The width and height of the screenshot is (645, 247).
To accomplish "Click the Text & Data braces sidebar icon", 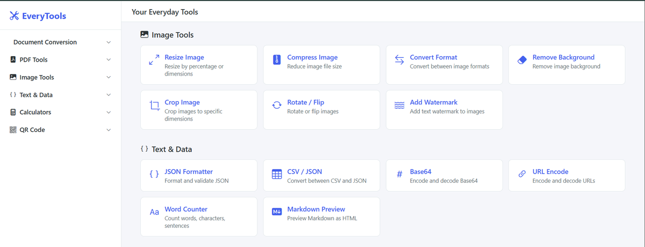I will [13, 95].
